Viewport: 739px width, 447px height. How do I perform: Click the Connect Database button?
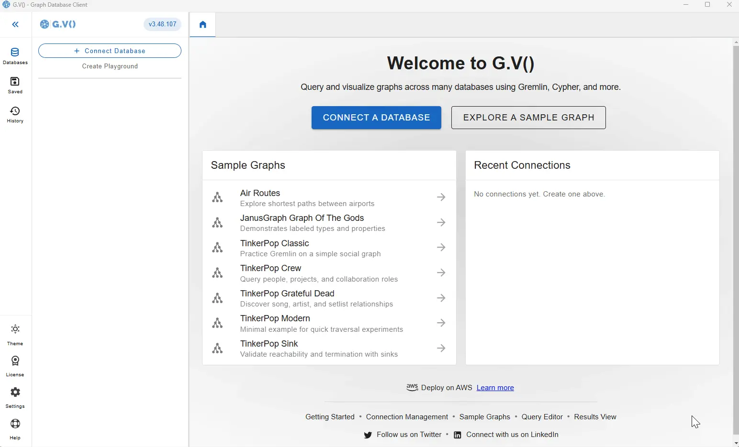pos(110,51)
